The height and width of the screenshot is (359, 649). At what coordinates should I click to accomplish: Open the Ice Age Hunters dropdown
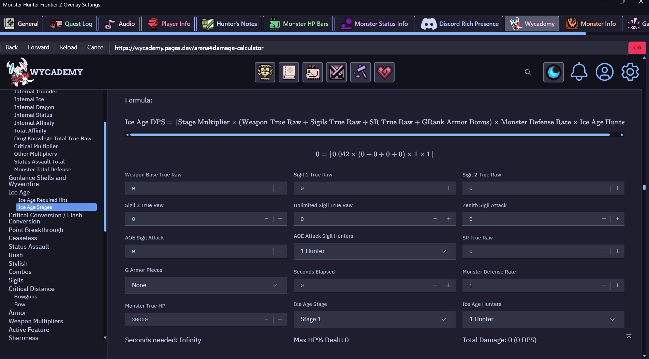tap(543, 319)
